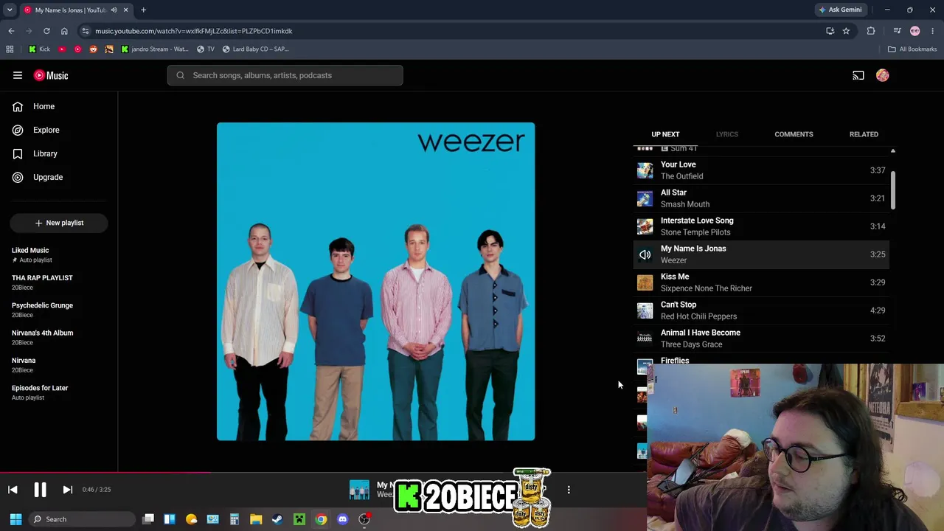944x531 pixels.
Task: Open Stone Temple Pilots artist link
Action: [695, 232]
